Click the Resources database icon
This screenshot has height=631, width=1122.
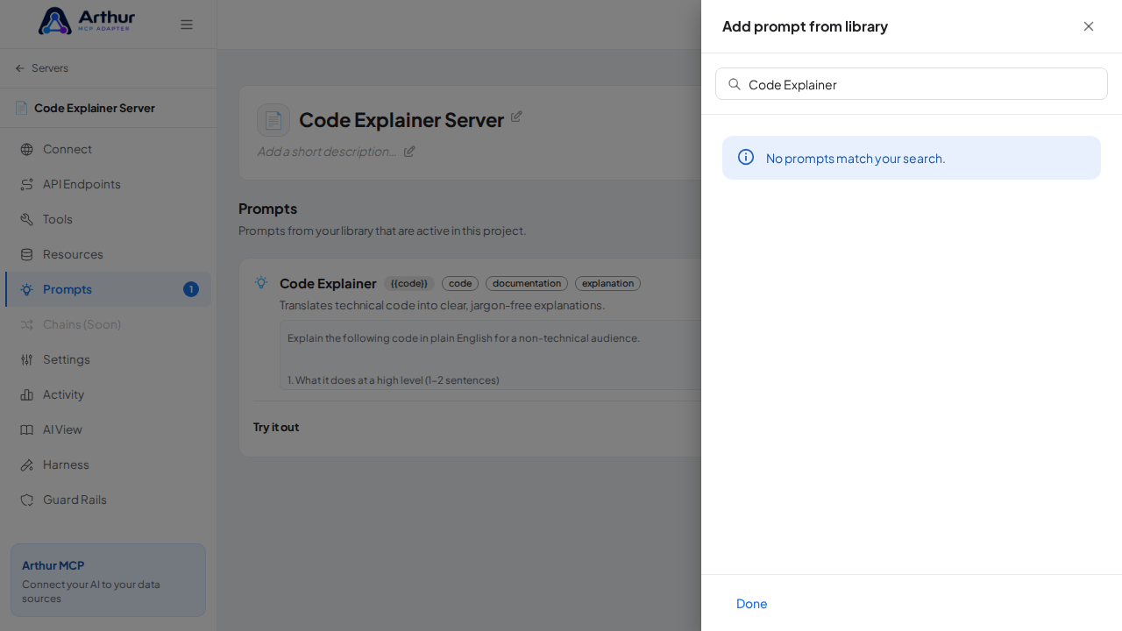point(27,254)
